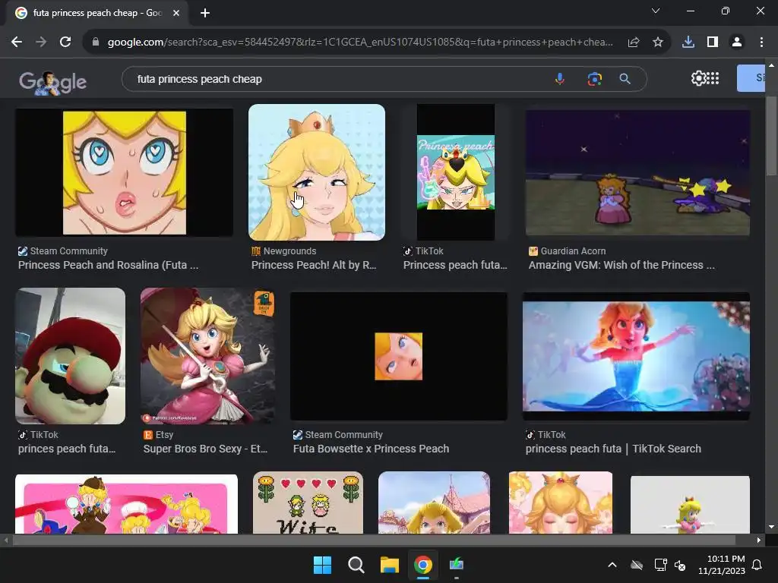Open the 'Super Bros Bro Sexy - Et...' Etsy link

205,449
